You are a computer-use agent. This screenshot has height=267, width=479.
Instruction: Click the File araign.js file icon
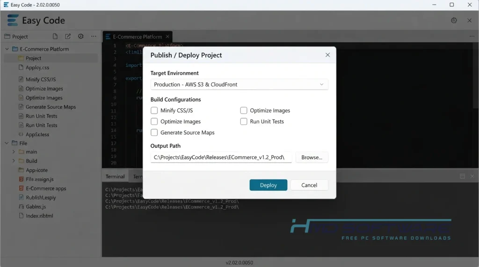(x=21, y=179)
